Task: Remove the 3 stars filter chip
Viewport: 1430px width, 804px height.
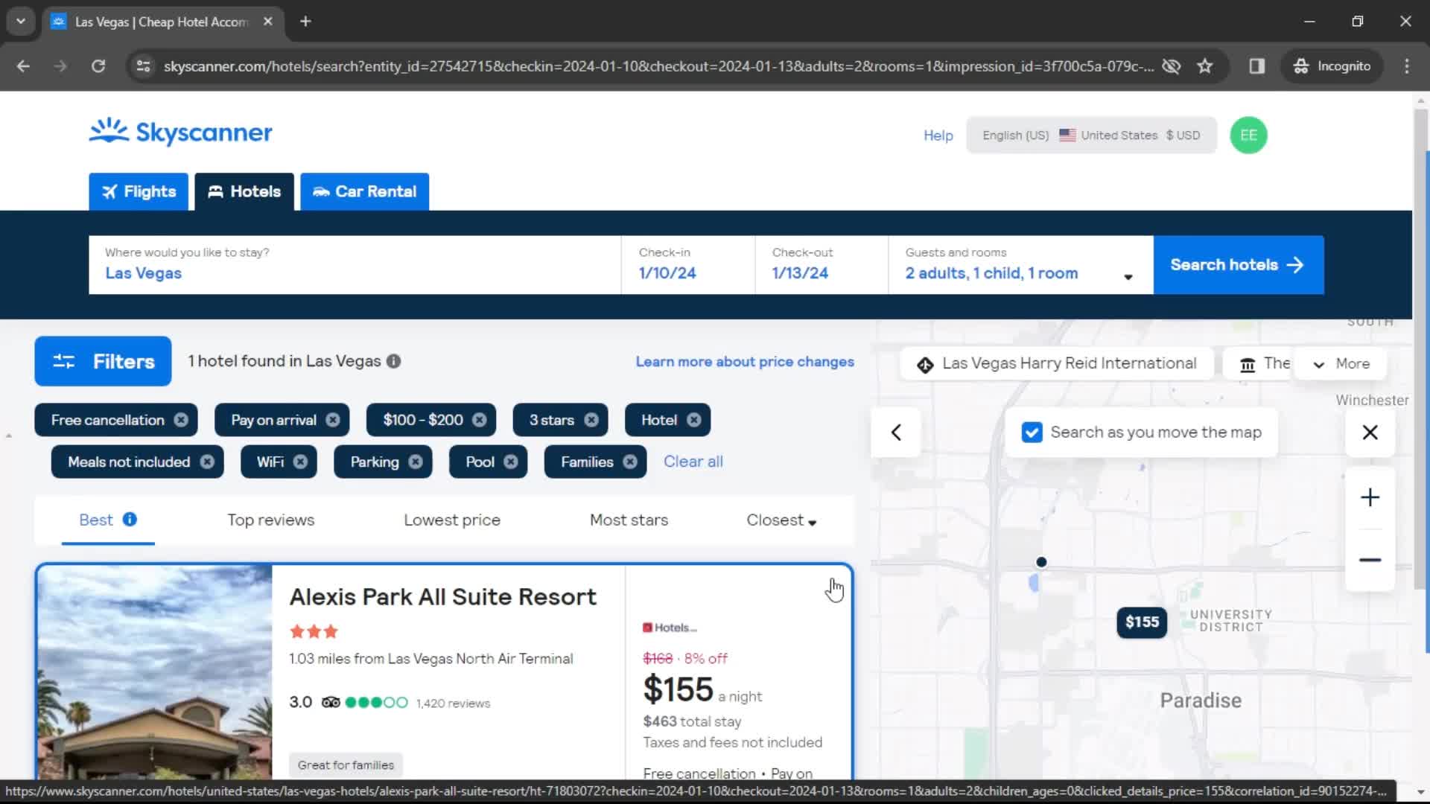Action: [591, 420]
